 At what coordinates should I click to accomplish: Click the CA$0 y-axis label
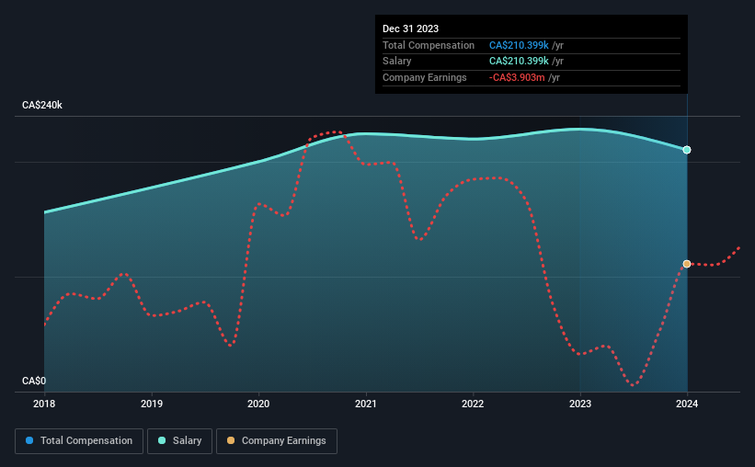34,381
